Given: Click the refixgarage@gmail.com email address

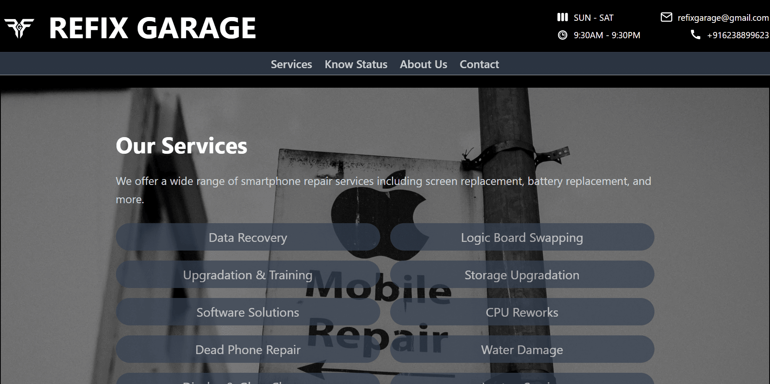Looking at the screenshot, I should pos(723,17).
